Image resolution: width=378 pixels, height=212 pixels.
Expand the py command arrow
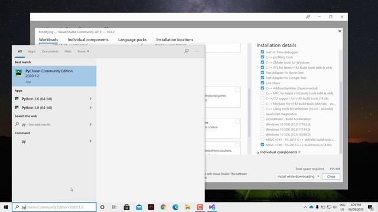coord(90,141)
